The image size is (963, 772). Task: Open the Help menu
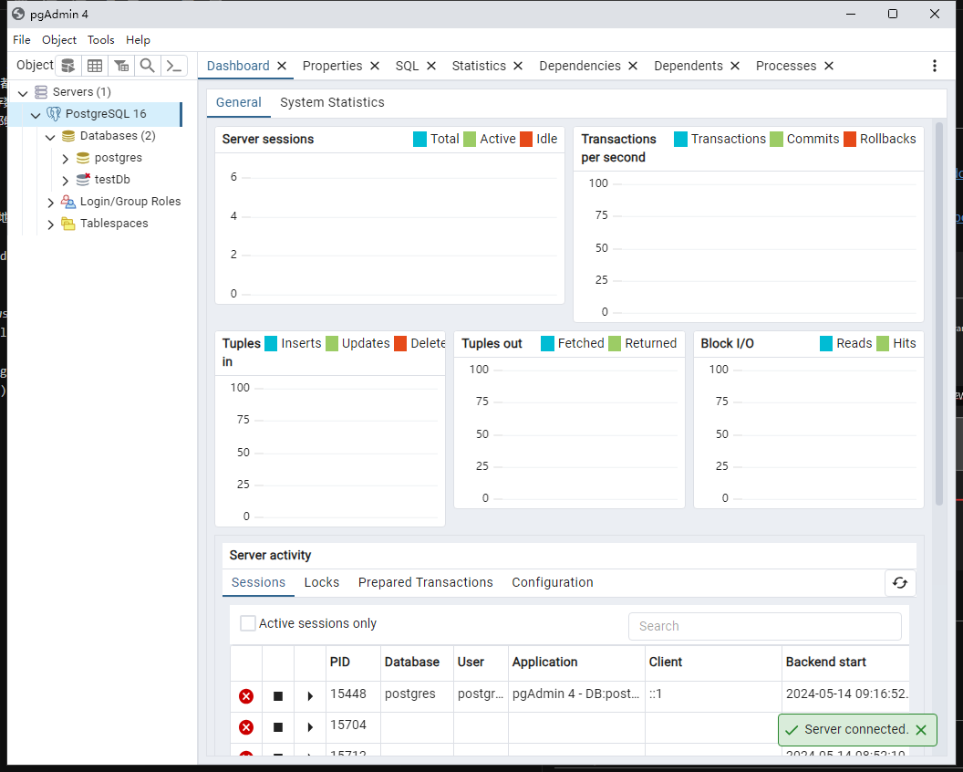(x=139, y=40)
